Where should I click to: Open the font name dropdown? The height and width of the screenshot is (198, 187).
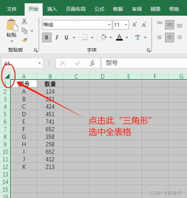[x=109, y=25]
